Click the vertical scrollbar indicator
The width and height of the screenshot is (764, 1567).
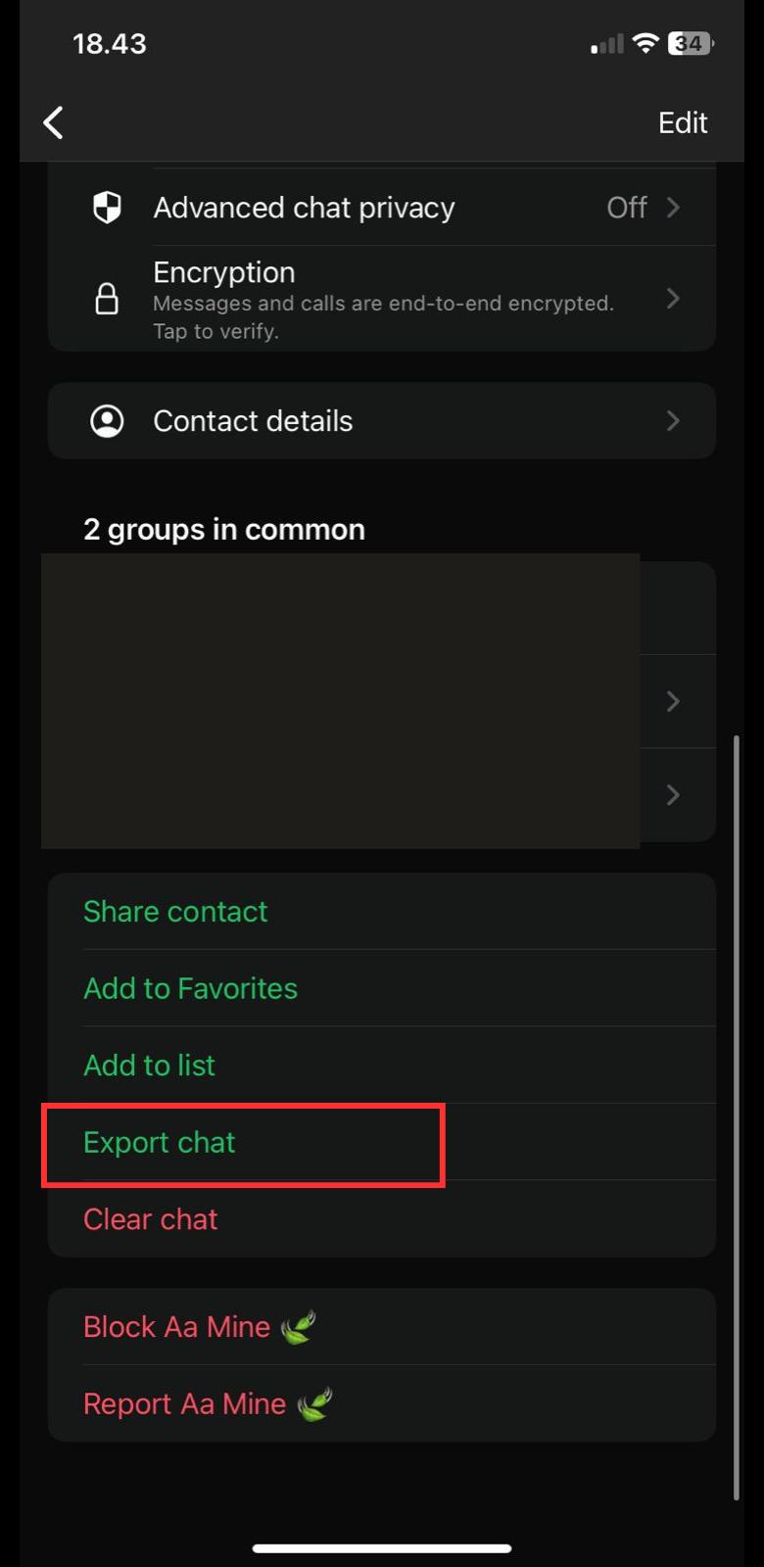[x=736, y=1116]
